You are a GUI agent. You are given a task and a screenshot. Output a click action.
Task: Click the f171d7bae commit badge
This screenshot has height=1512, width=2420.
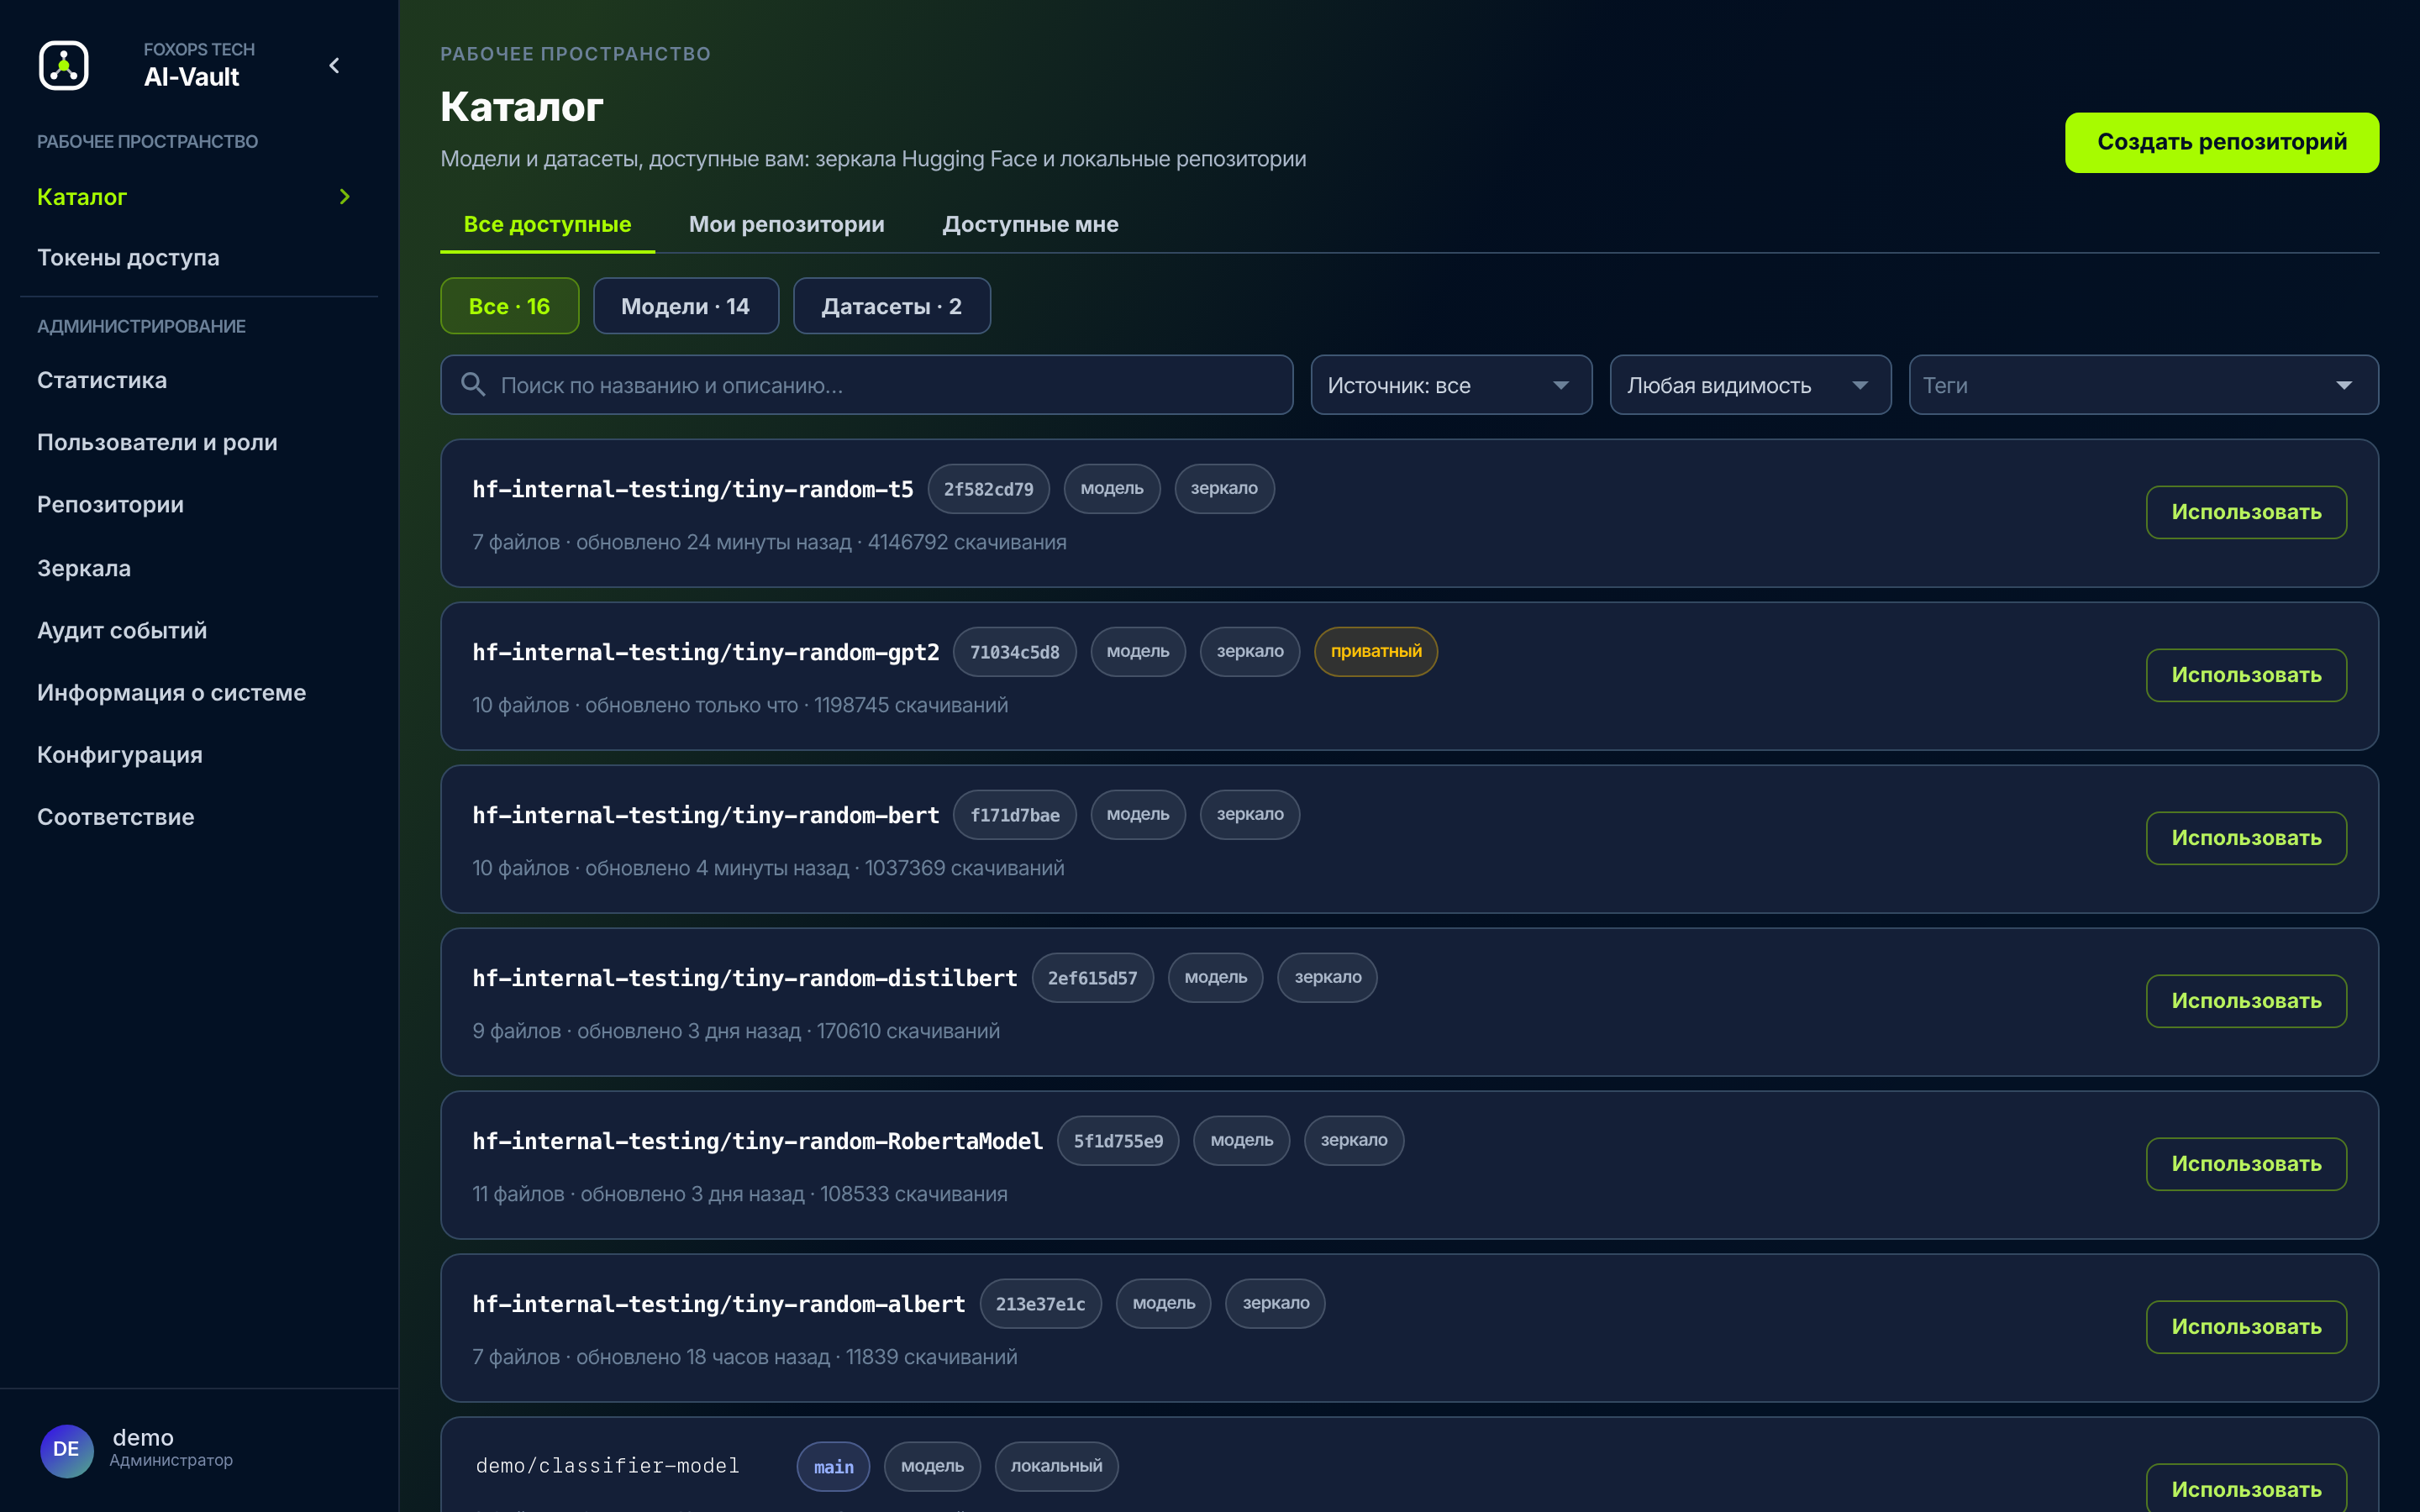[1014, 815]
